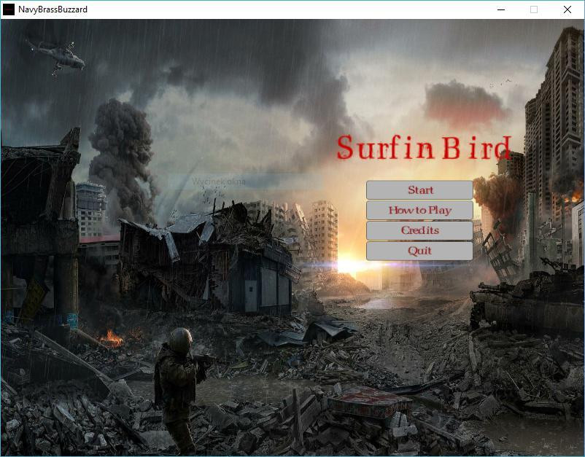The height and width of the screenshot is (457, 585).
Task: Click the Surfin Bird title text
Action: [424, 148]
